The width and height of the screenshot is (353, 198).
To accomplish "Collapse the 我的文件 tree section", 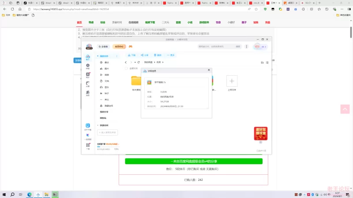I will pos(98,56).
